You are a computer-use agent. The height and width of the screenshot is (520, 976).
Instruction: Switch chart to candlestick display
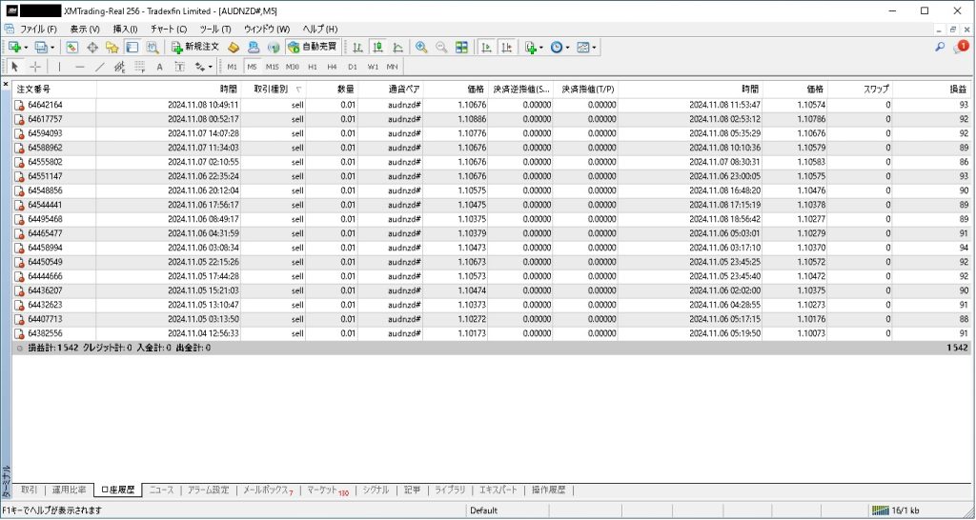click(377, 47)
